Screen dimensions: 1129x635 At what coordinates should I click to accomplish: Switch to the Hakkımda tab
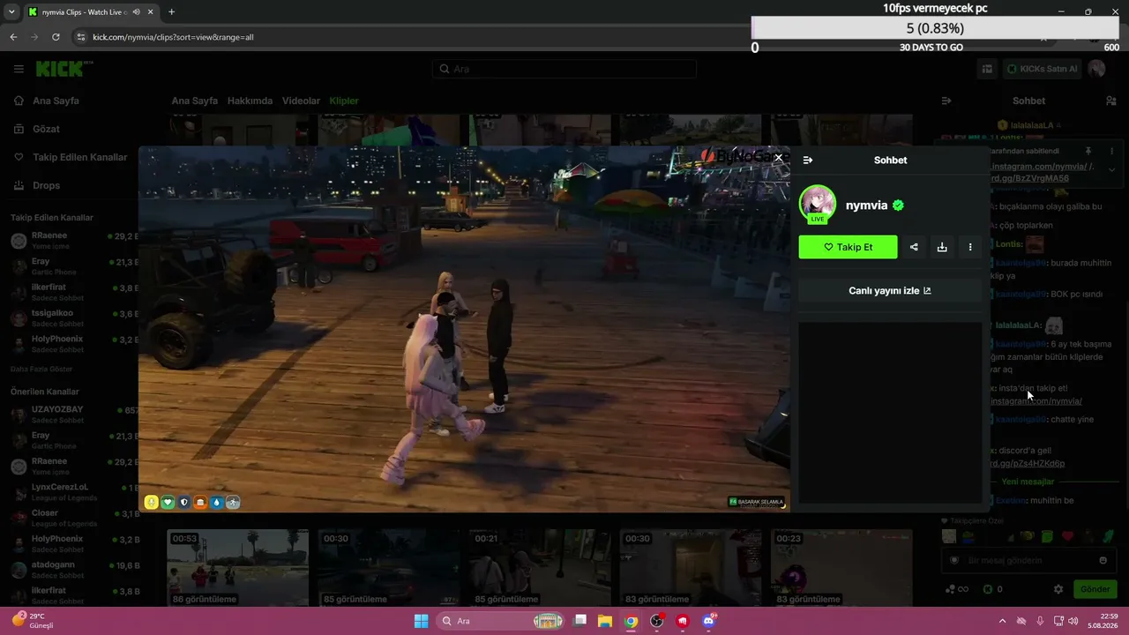[x=250, y=101]
